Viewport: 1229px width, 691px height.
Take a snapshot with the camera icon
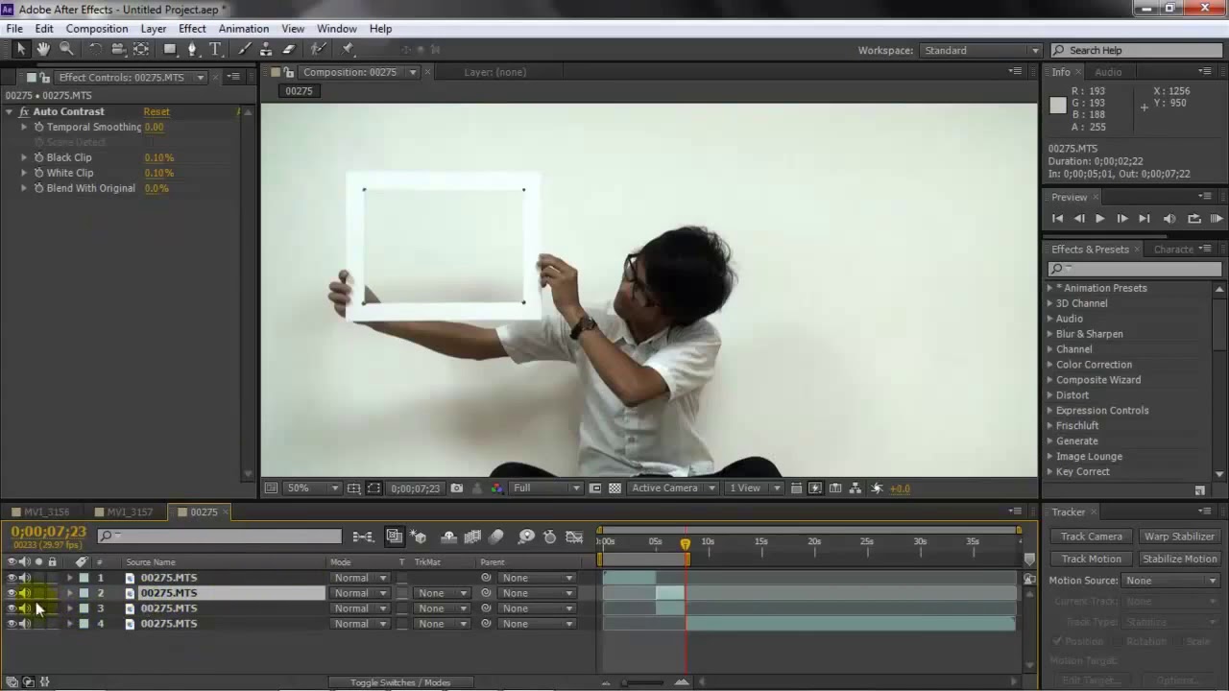pyautogui.click(x=457, y=488)
